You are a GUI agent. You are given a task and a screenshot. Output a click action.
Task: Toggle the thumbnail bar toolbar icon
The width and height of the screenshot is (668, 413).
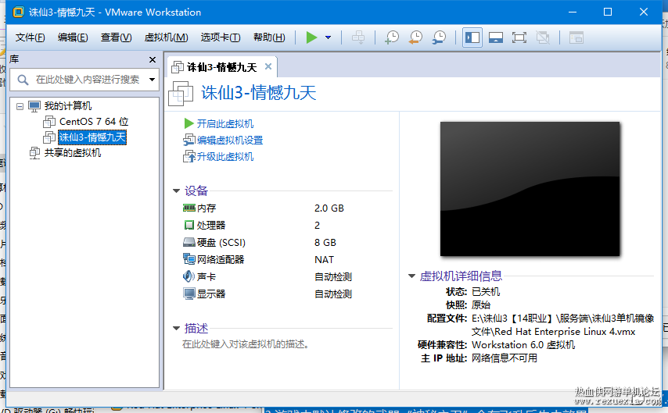point(495,37)
